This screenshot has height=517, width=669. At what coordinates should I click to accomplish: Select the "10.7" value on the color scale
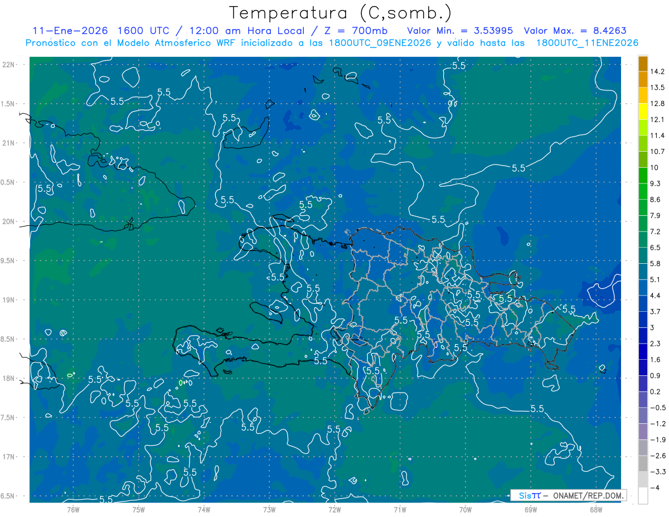pyautogui.click(x=658, y=152)
